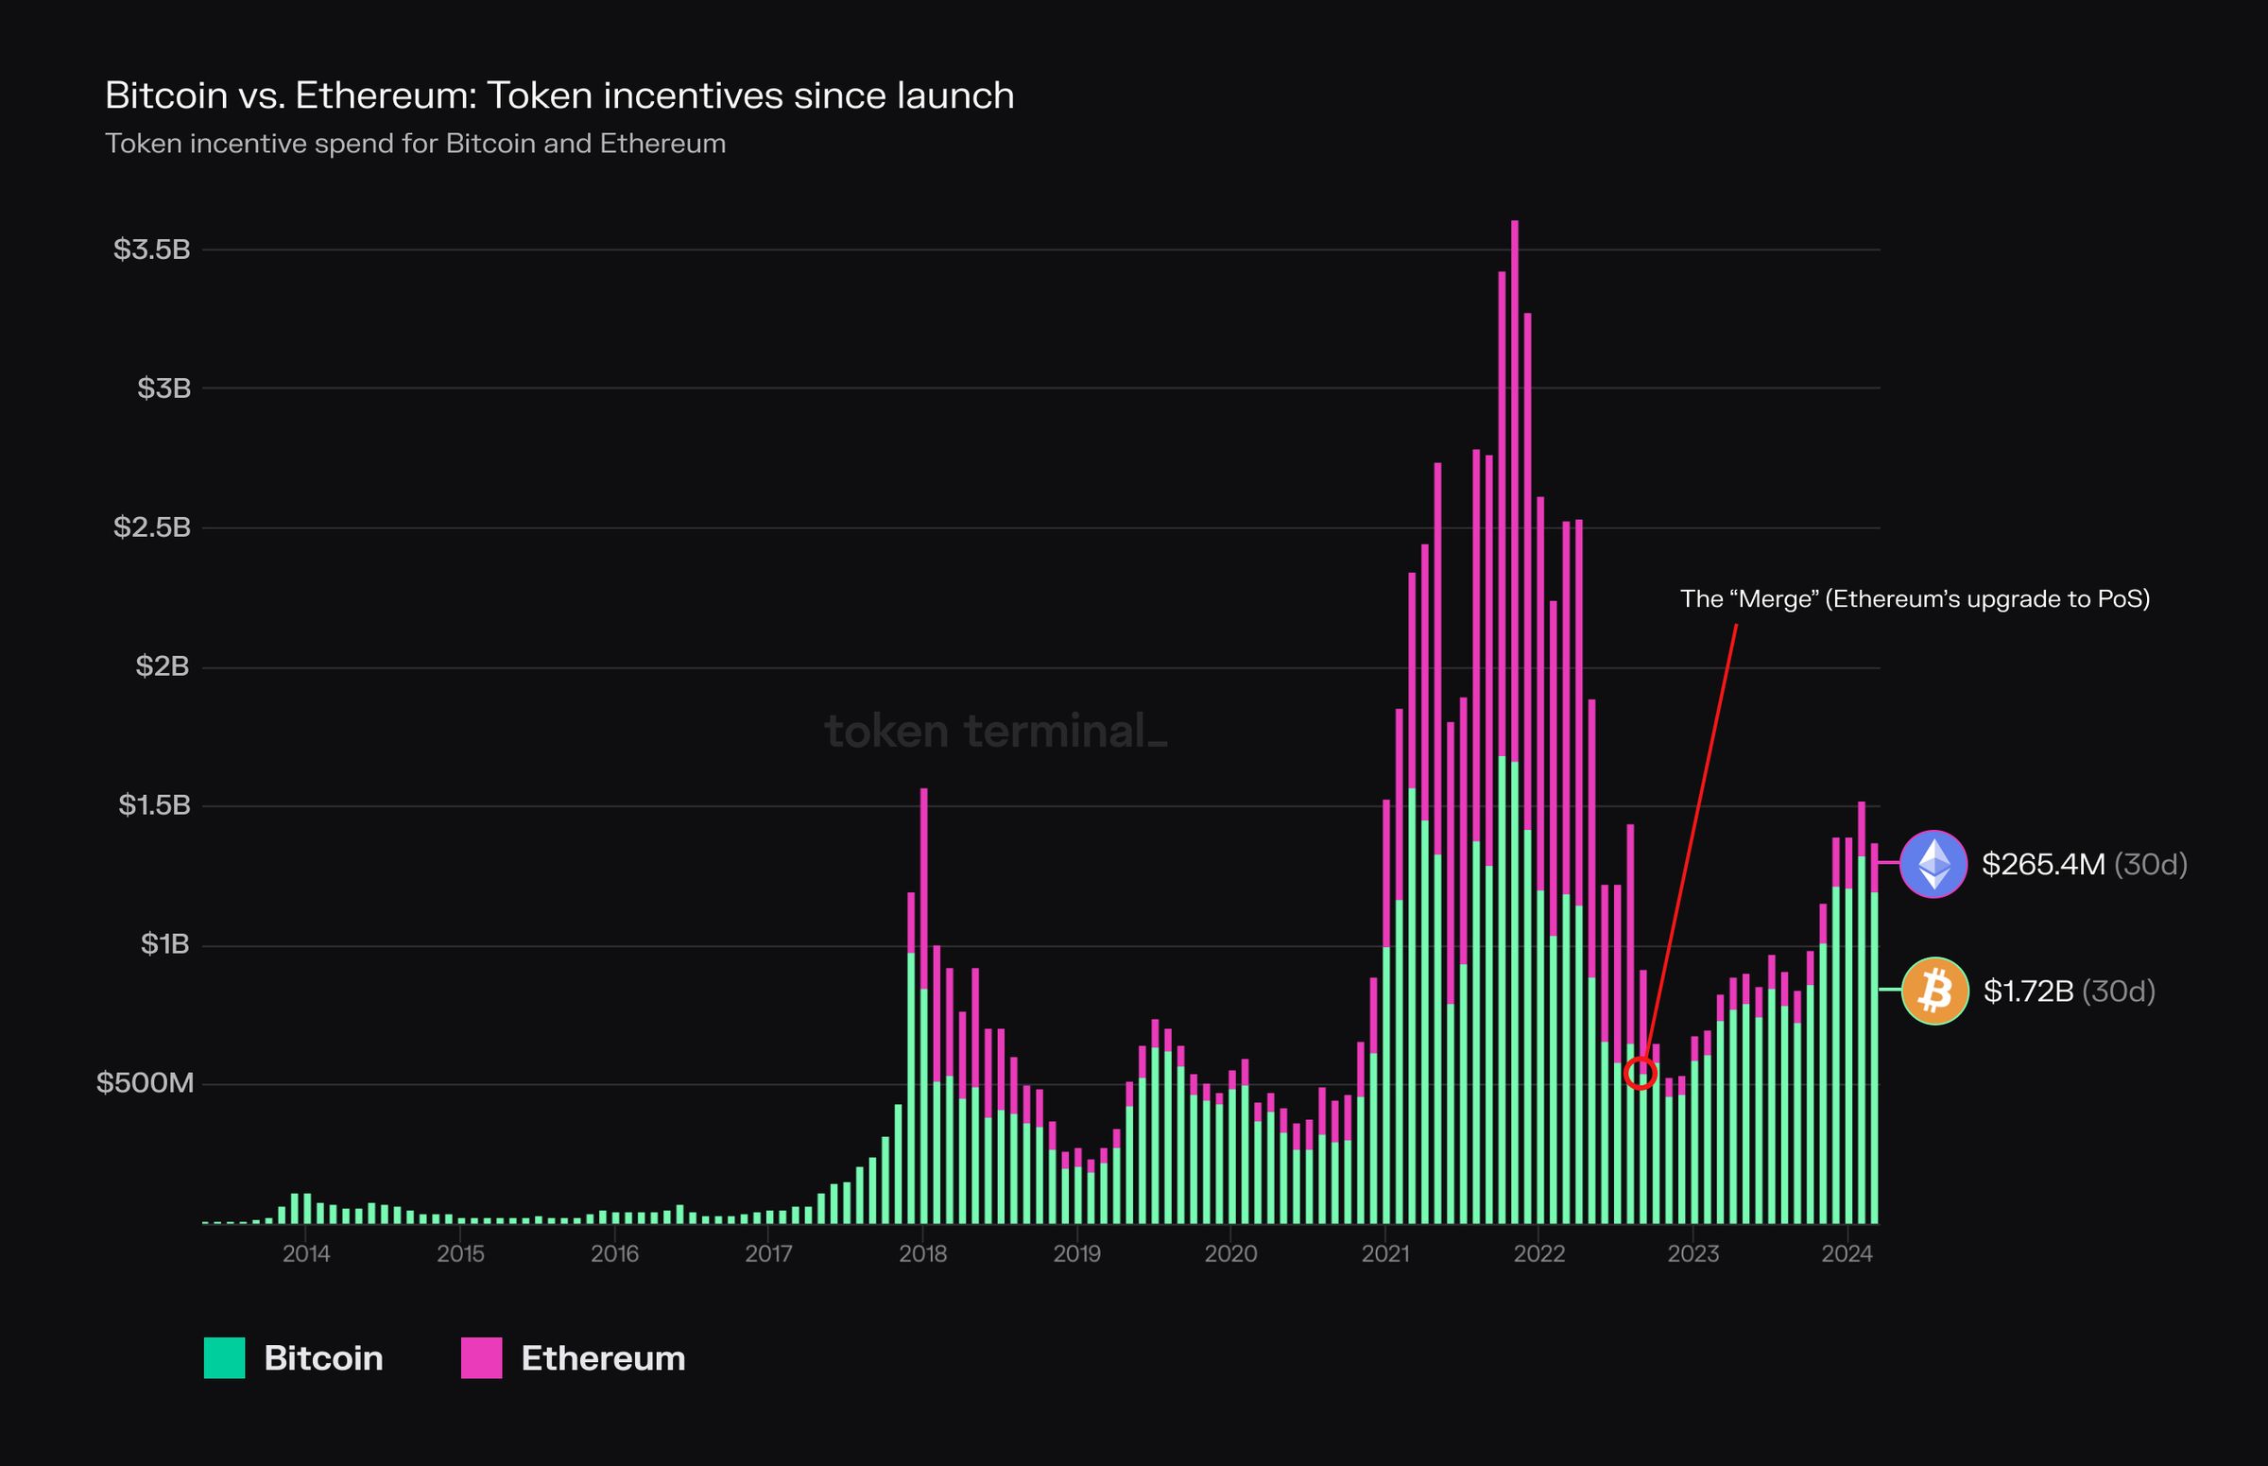Click the Merge annotation text
Screen dimensions: 2268x1466
1915,598
